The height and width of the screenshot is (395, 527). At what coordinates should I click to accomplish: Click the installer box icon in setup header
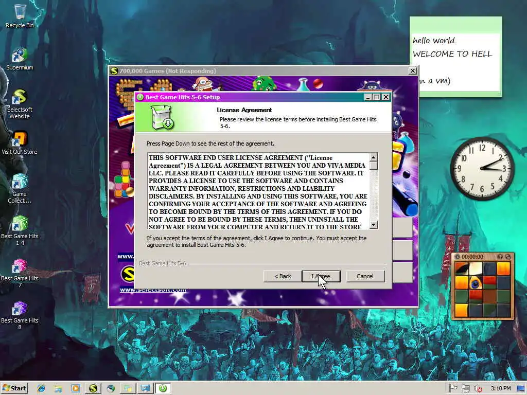[x=162, y=117]
